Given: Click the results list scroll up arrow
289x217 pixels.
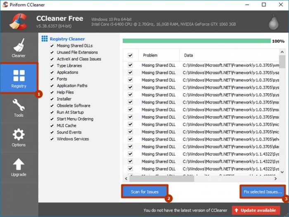Looking at the screenshot, I should point(282,52).
